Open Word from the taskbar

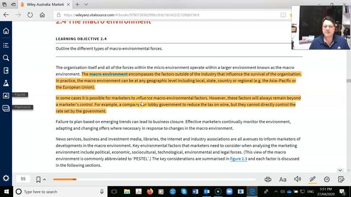[195, 192]
